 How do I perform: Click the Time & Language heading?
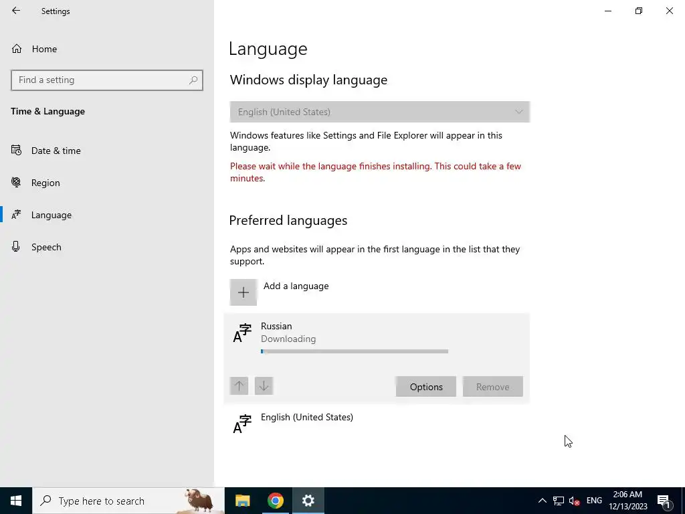48,112
